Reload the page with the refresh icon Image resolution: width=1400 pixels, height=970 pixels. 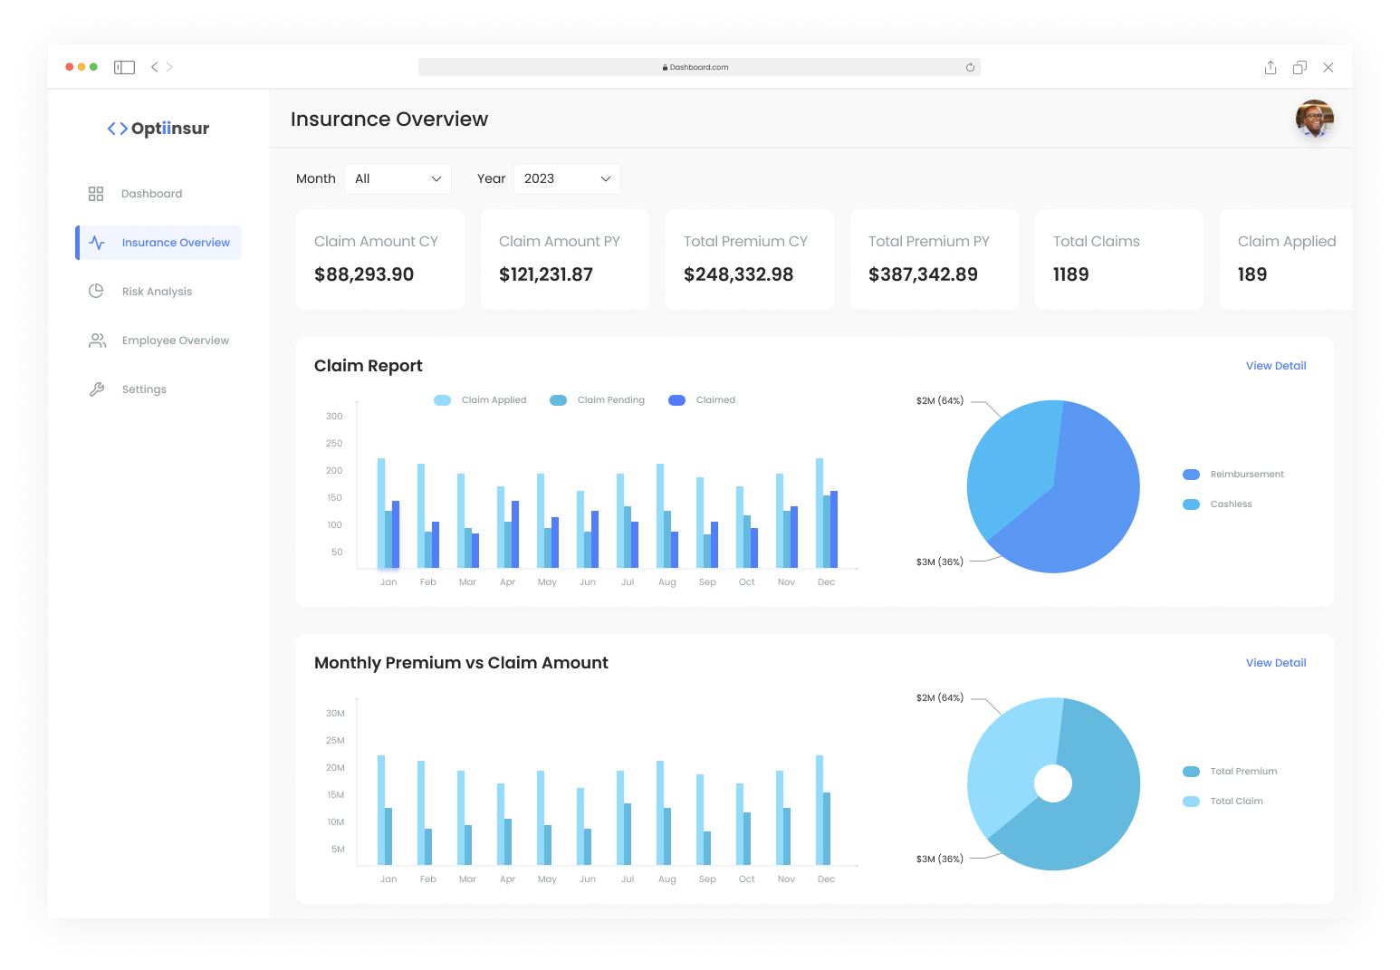[x=970, y=67]
